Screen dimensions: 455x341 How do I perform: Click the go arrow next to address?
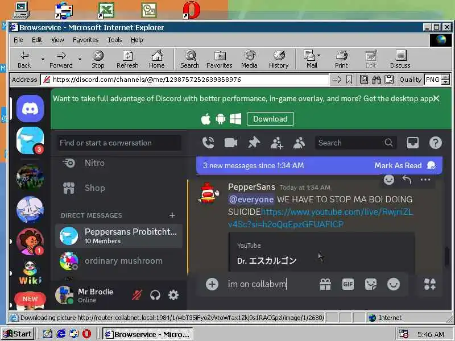point(337,80)
